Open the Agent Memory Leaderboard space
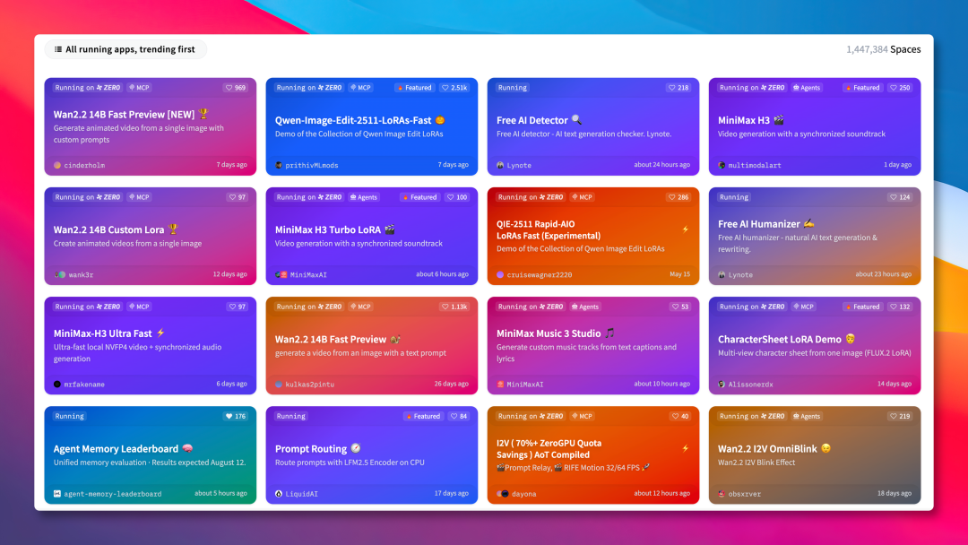The height and width of the screenshot is (545, 968). [x=150, y=454]
